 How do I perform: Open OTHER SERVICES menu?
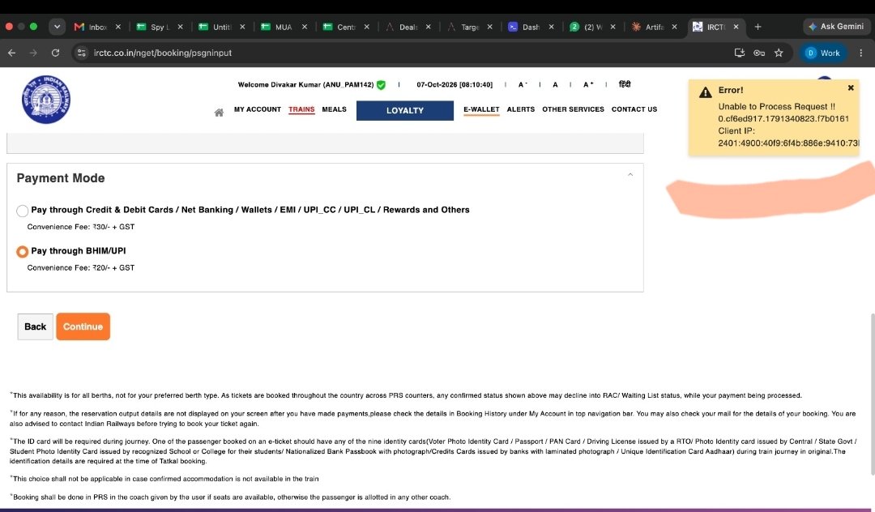(573, 109)
